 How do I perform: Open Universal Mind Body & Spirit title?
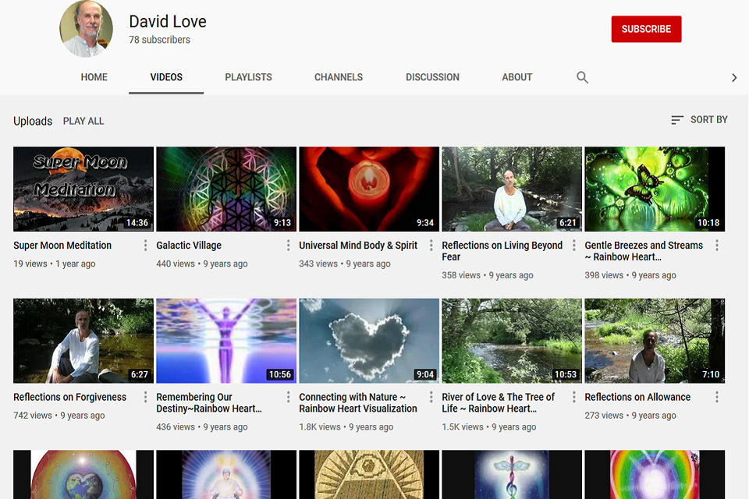(x=358, y=246)
